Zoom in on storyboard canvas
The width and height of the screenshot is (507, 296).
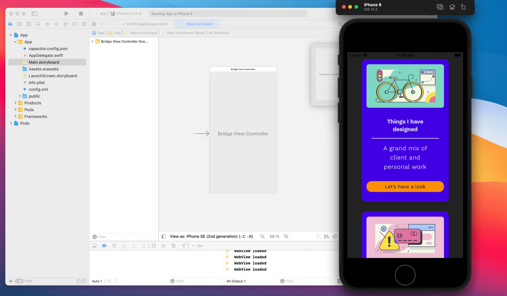pos(286,236)
